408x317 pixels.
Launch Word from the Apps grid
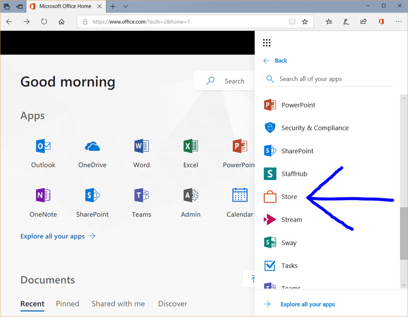141,146
